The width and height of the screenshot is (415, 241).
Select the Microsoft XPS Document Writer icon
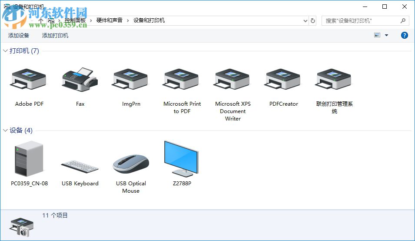(232, 80)
